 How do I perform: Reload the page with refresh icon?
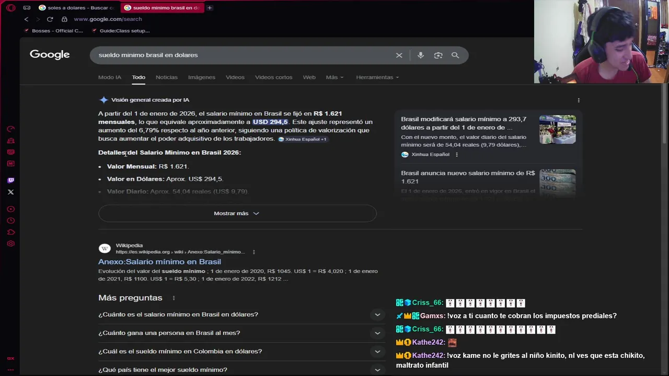pyautogui.click(x=50, y=19)
